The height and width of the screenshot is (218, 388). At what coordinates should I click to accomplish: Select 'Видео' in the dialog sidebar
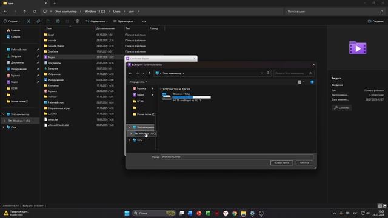coord(141,94)
